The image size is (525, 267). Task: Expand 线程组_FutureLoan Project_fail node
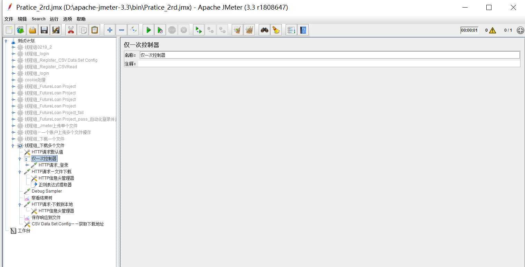[13, 113]
